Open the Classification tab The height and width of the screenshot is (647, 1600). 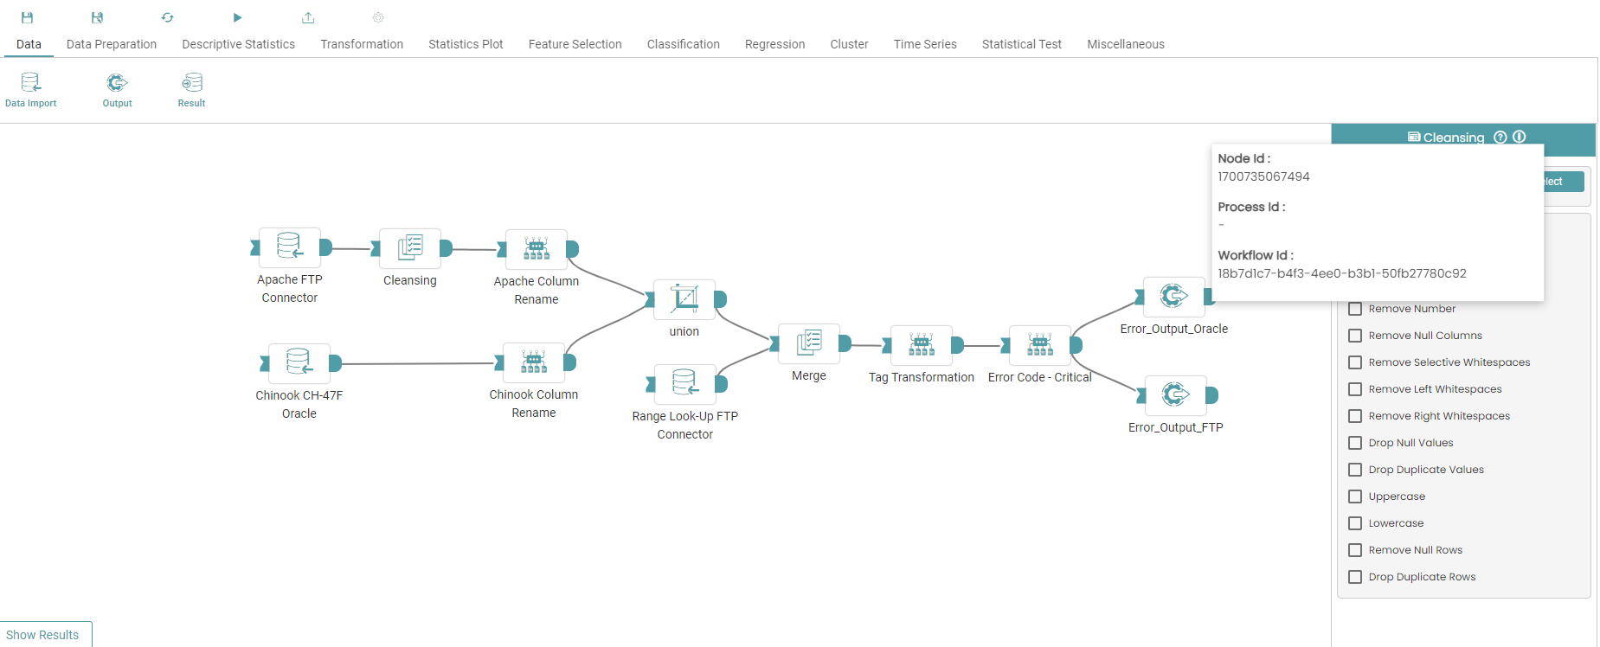click(683, 44)
